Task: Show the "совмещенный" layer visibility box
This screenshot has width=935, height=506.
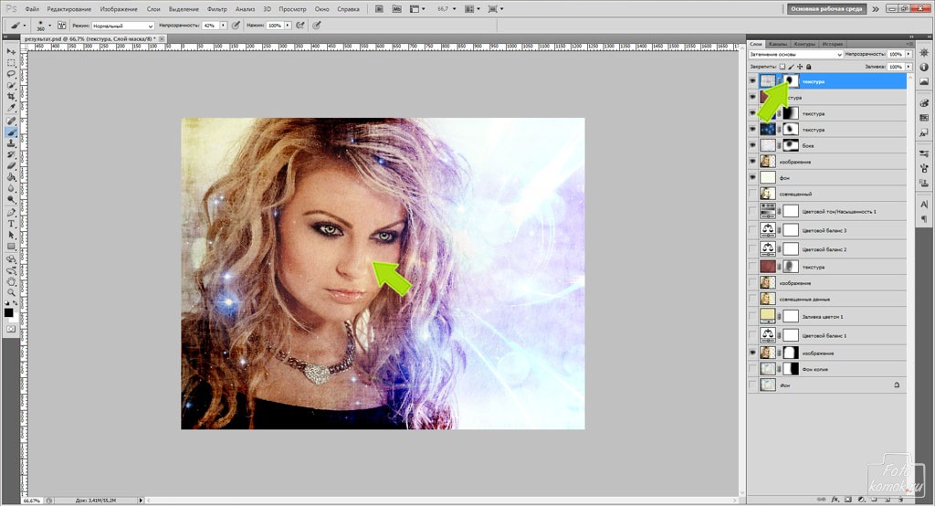Action: (752, 194)
